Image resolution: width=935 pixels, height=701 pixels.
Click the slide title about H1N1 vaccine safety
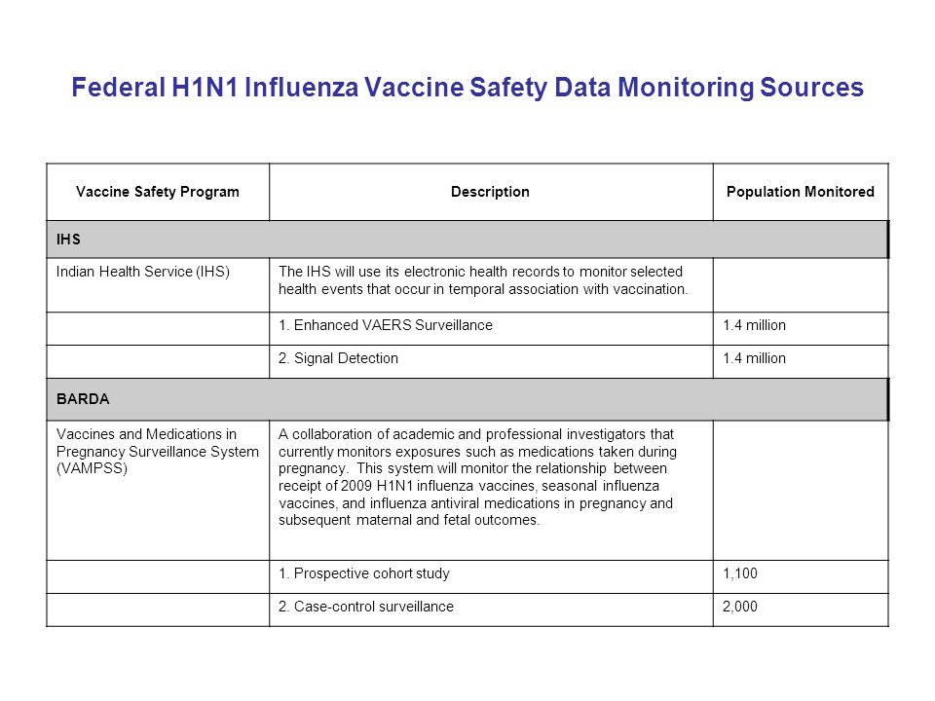click(x=467, y=87)
